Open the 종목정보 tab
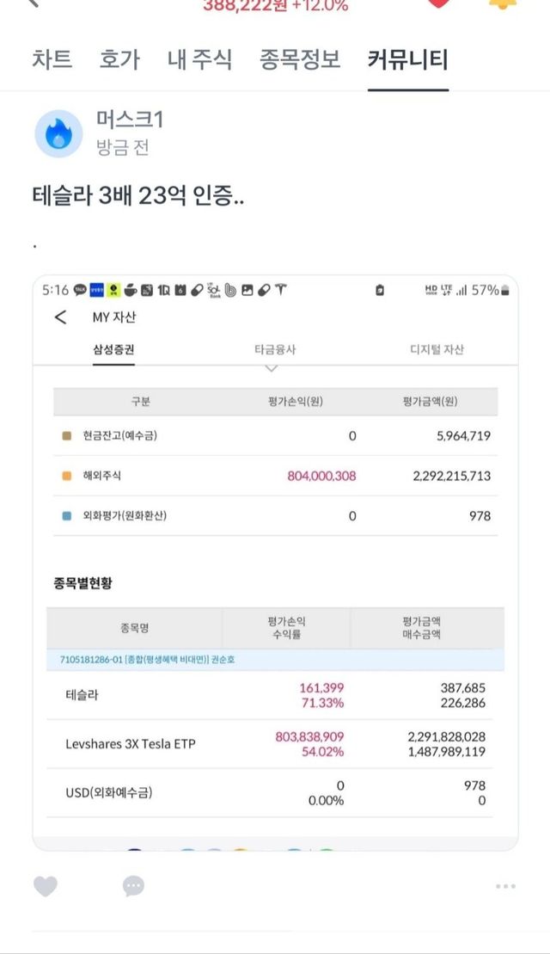 tap(300, 60)
